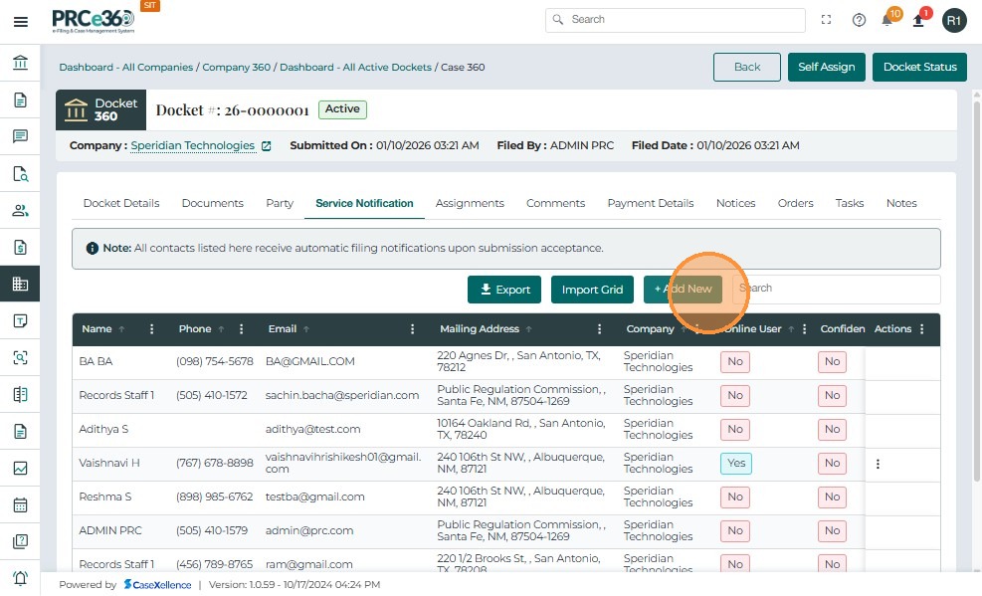982x596 pixels.
Task: Open the calendar icon in sidebar
Action: click(20, 504)
